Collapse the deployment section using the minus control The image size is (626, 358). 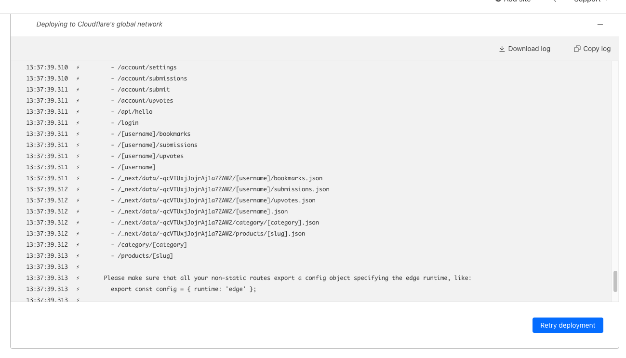[x=599, y=24]
